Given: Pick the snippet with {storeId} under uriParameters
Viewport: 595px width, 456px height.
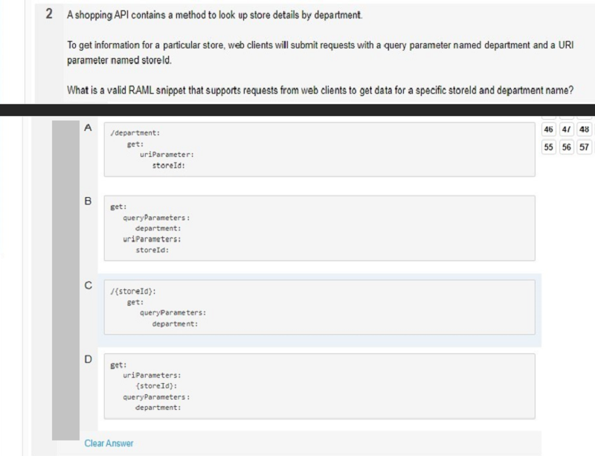Looking at the screenshot, I should 320,386.
